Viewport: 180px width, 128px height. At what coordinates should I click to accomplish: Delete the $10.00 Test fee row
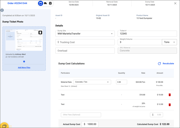tap(170, 95)
